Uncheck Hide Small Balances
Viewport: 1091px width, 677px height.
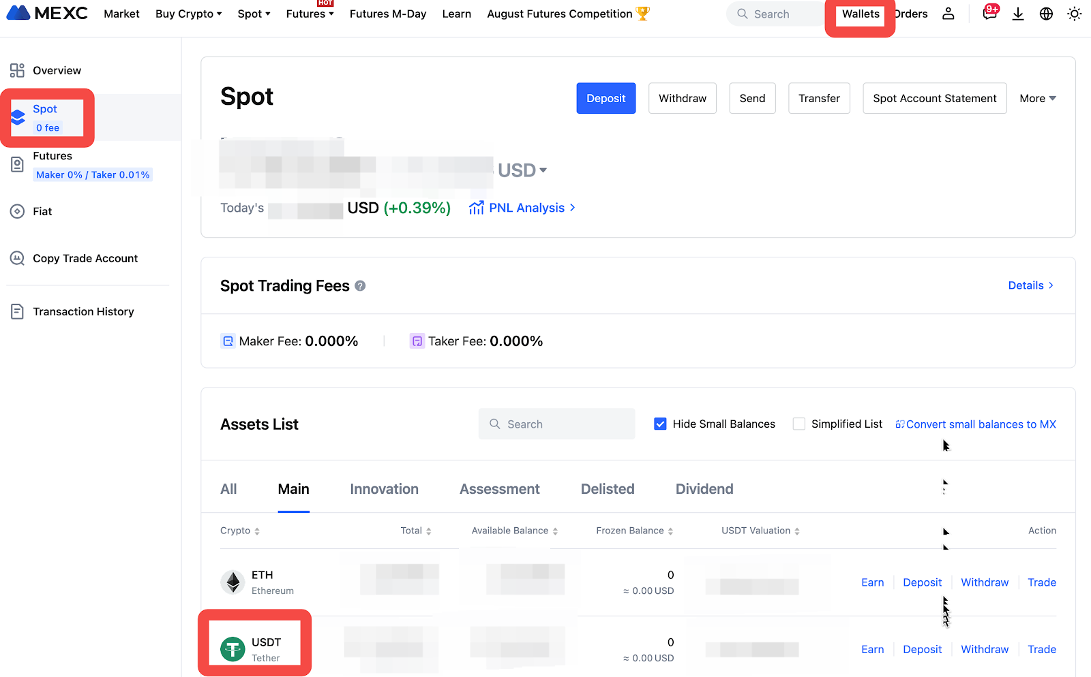[x=660, y=424]
